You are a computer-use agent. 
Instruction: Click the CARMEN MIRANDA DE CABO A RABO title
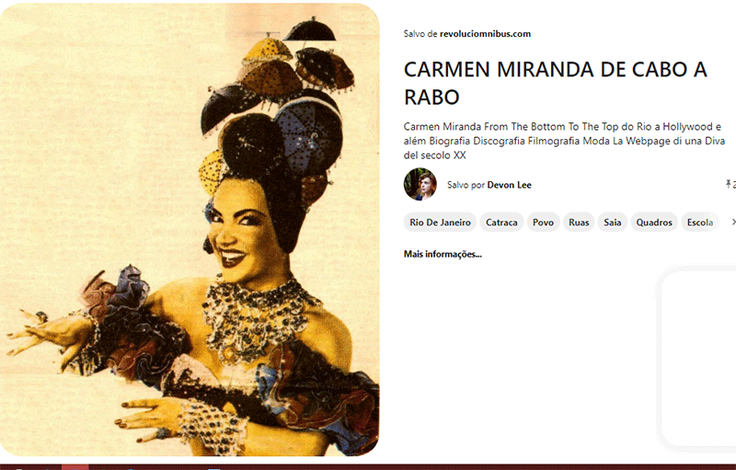(x=556, y=83)
